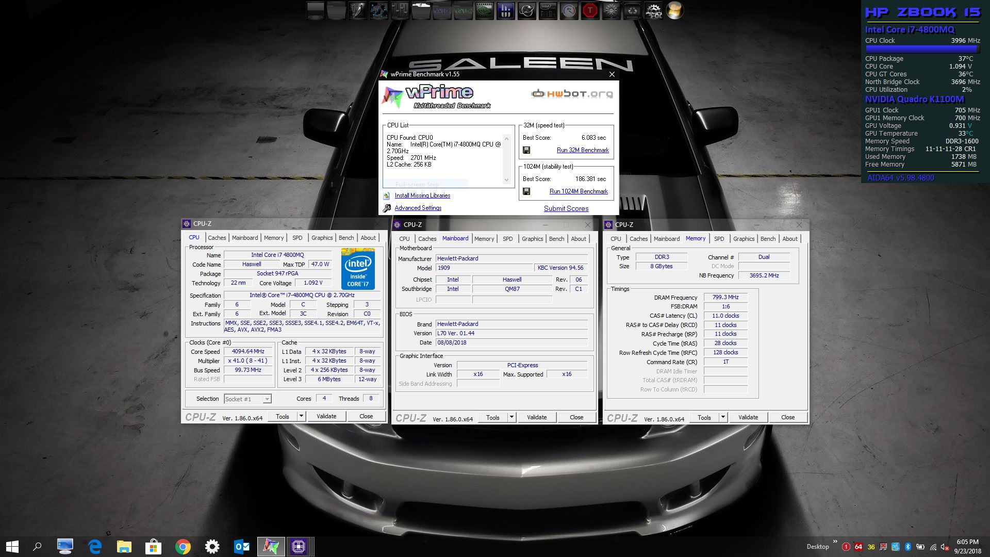Switch to CPU tab in memory CPU-Z window

pyautogui.click(x=616, y=239)
